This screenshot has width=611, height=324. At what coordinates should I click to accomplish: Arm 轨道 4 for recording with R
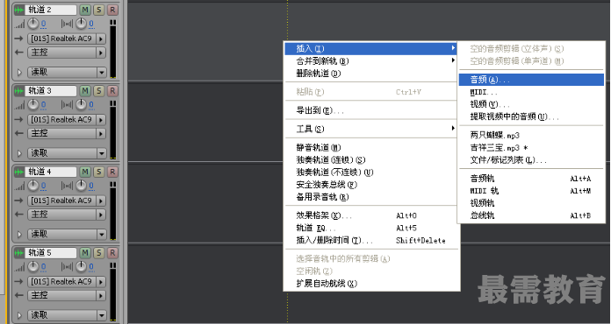click(x=112, y=172)
